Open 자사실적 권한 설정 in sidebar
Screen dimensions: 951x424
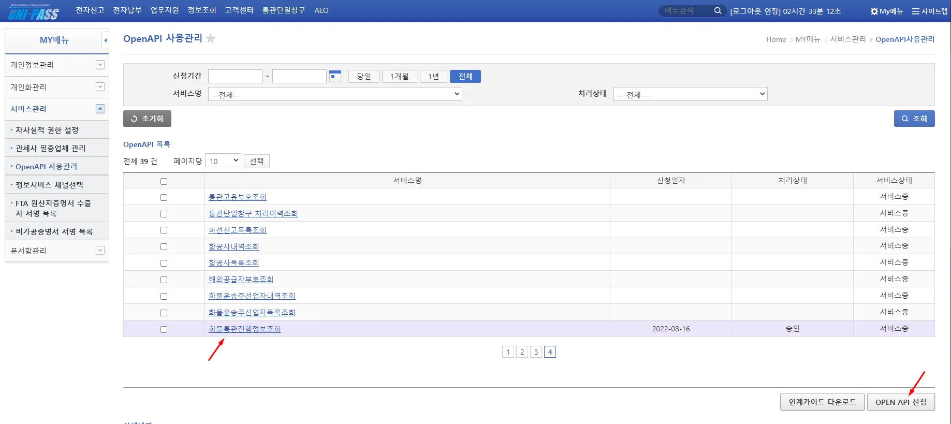47,130
